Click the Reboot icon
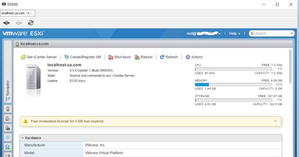This screenshot has width=299, height=157. pyautogui.click(x=137, y=57)
